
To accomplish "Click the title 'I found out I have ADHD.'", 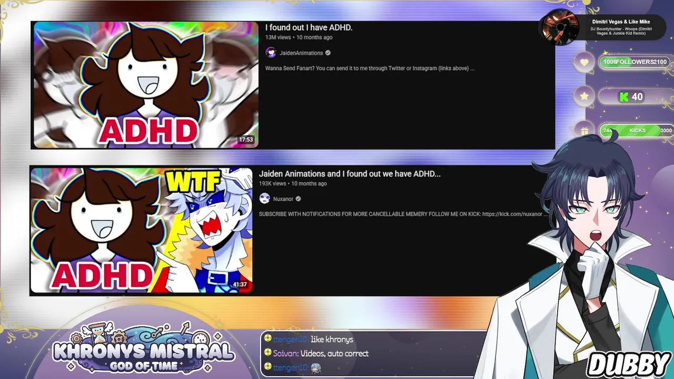I will (x=309, y=27).
